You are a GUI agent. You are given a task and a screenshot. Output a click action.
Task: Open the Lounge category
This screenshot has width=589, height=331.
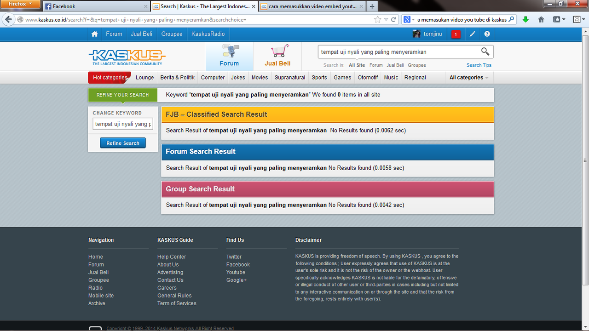[x=145, y=78]
